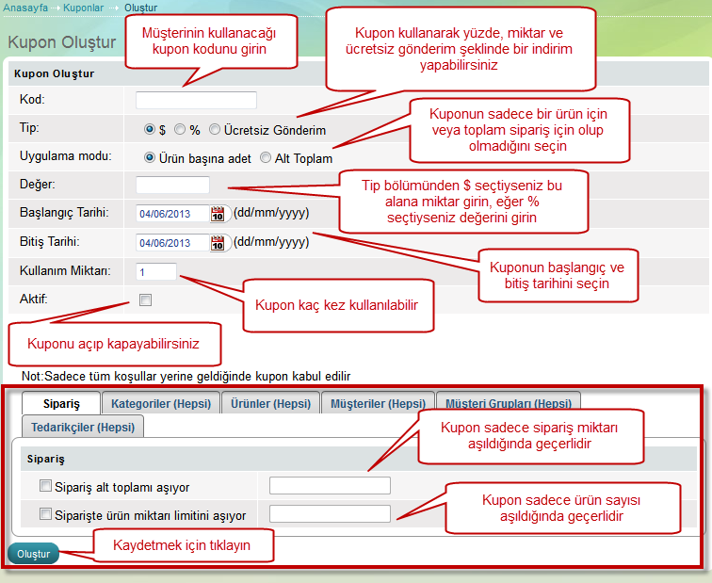The height and width of the screenshot is (583, 712).
Task: Click the Kullanım Miktarı input field
Action: pyautogui.click(x=155, y=271)
